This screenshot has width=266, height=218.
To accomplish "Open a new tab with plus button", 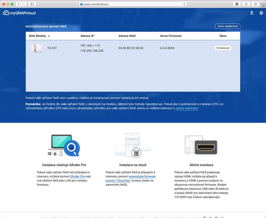I will click(263, 5).
